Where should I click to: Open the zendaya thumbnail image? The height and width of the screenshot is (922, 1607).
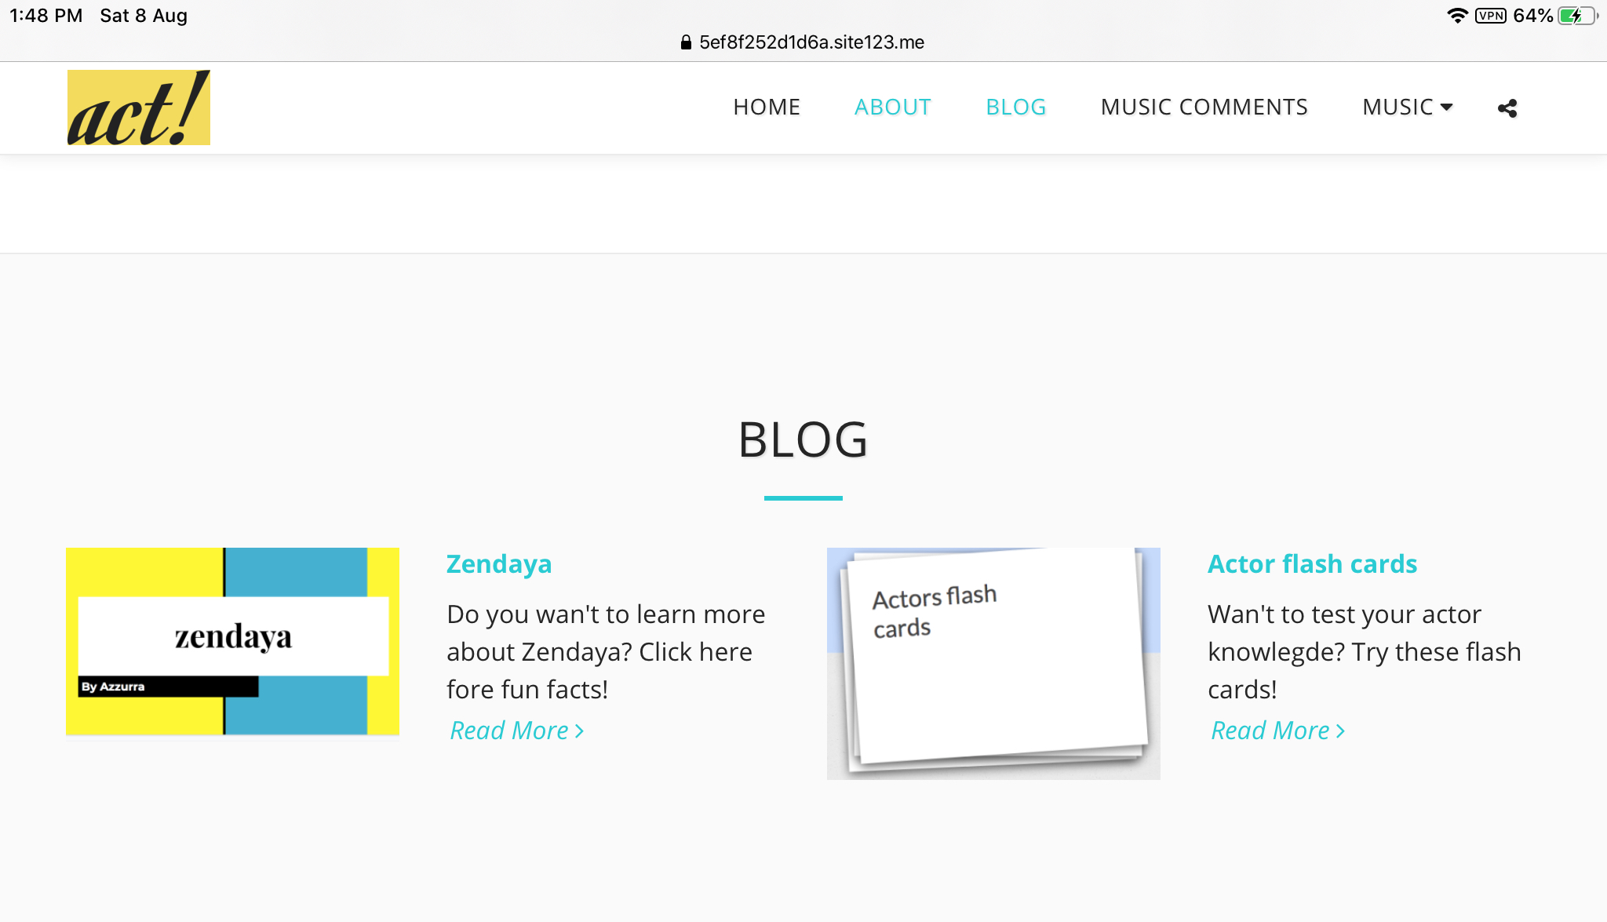(x=232, y=641)
